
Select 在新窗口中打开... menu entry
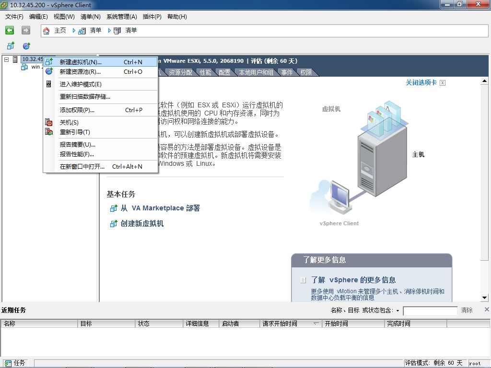pyautogui.click(x=100, y=166)
